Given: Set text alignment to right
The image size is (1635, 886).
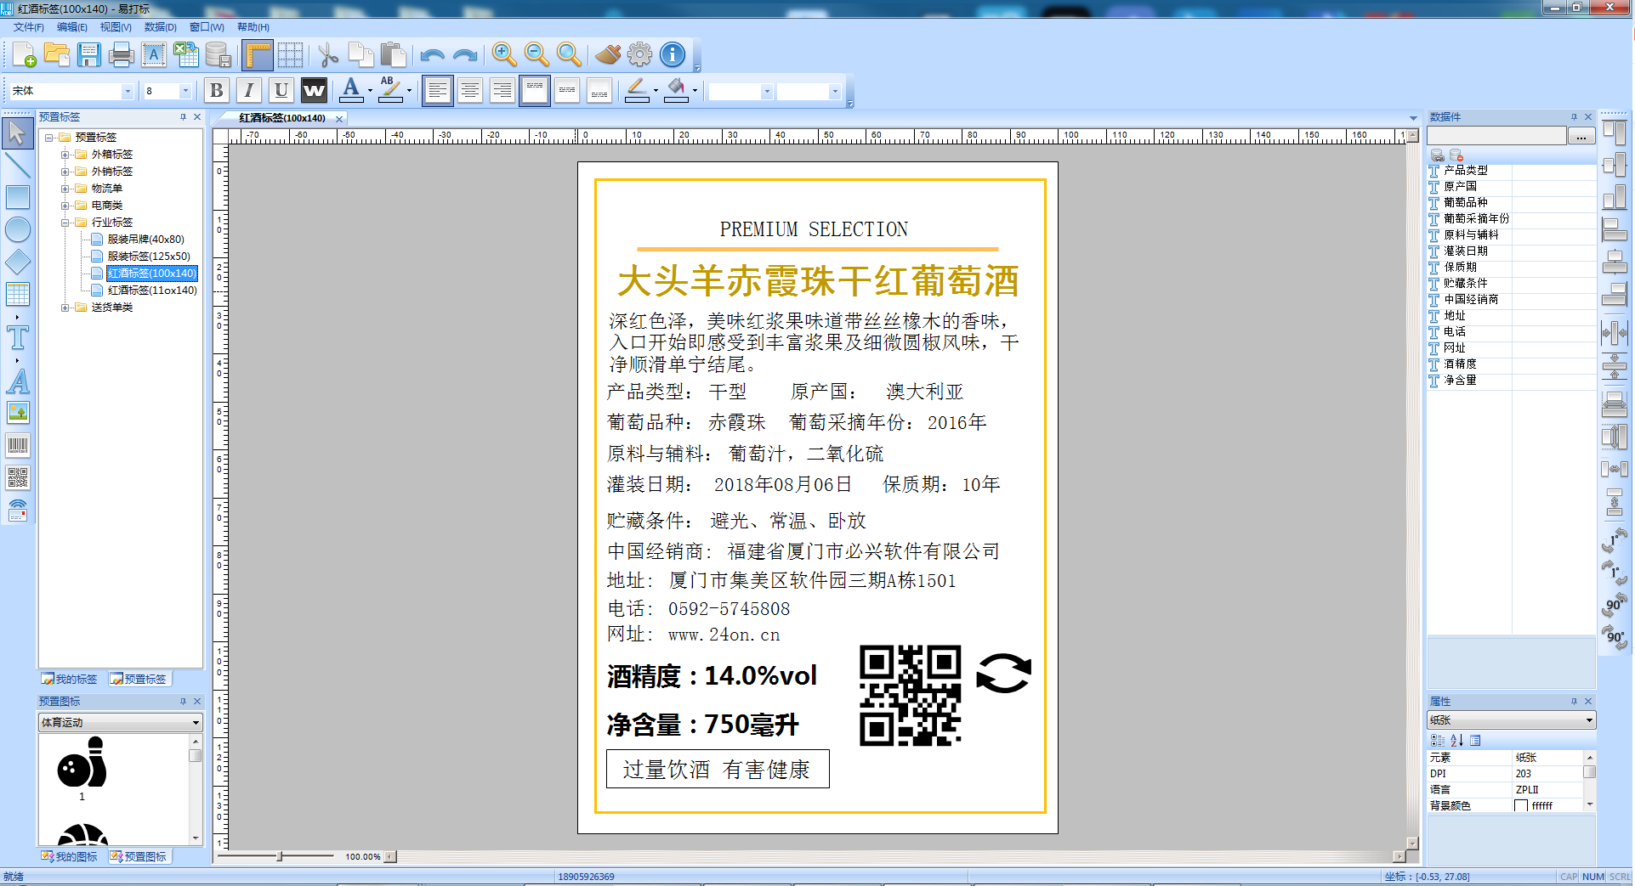Looking at the screenshot, I should click(x=502, y=90).
